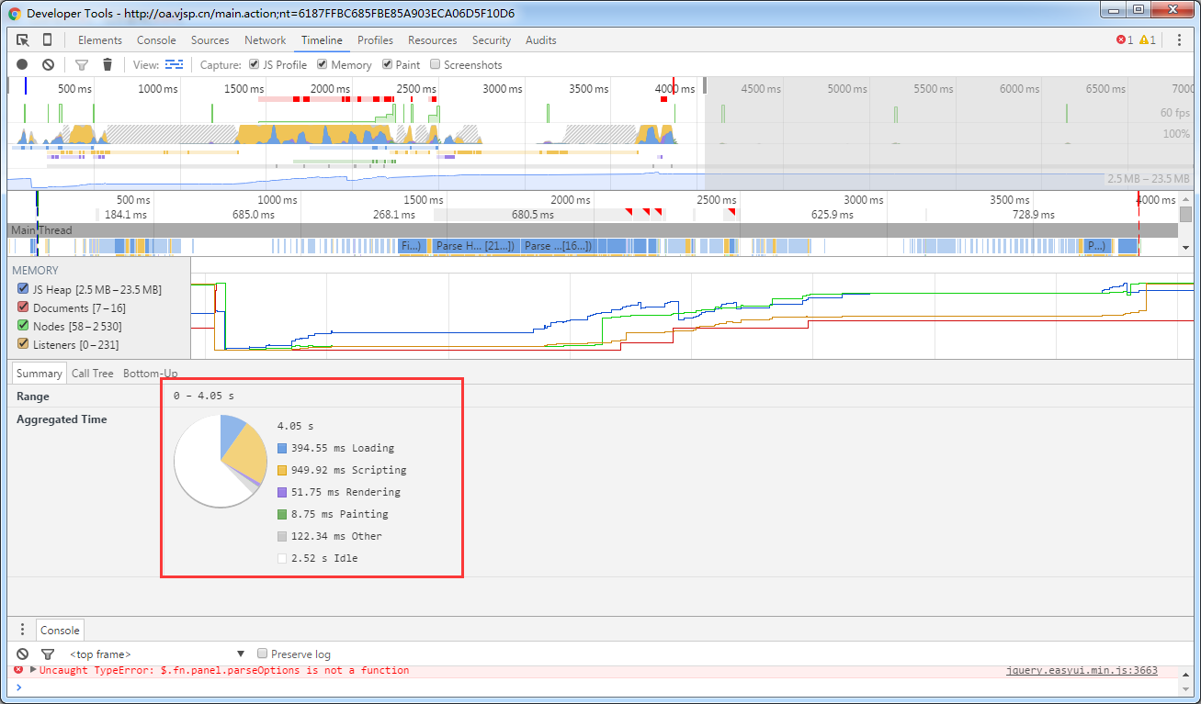This screenshot has height=704, width=1201.
Task: Click the 625.9 ms frame bar
Action: (x=832, y=215)
